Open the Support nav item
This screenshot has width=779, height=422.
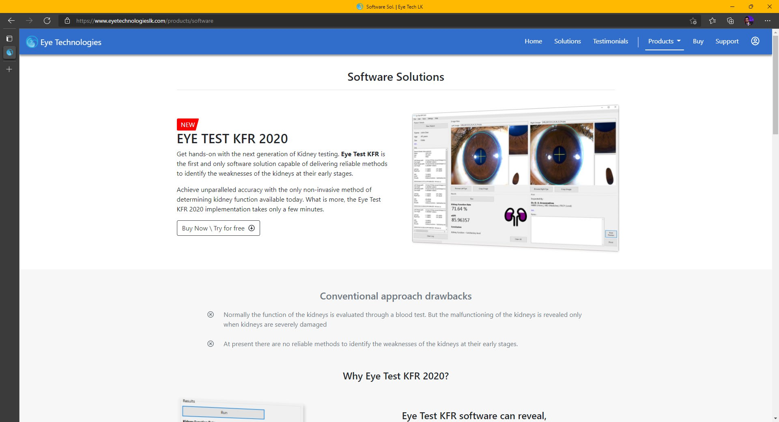727,41
